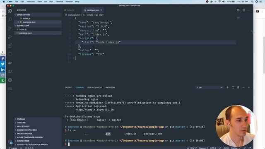Image resolution: width=265 pixels, height=149 pixels.
Task: Open the Selection menu
Action: point(31,2)
